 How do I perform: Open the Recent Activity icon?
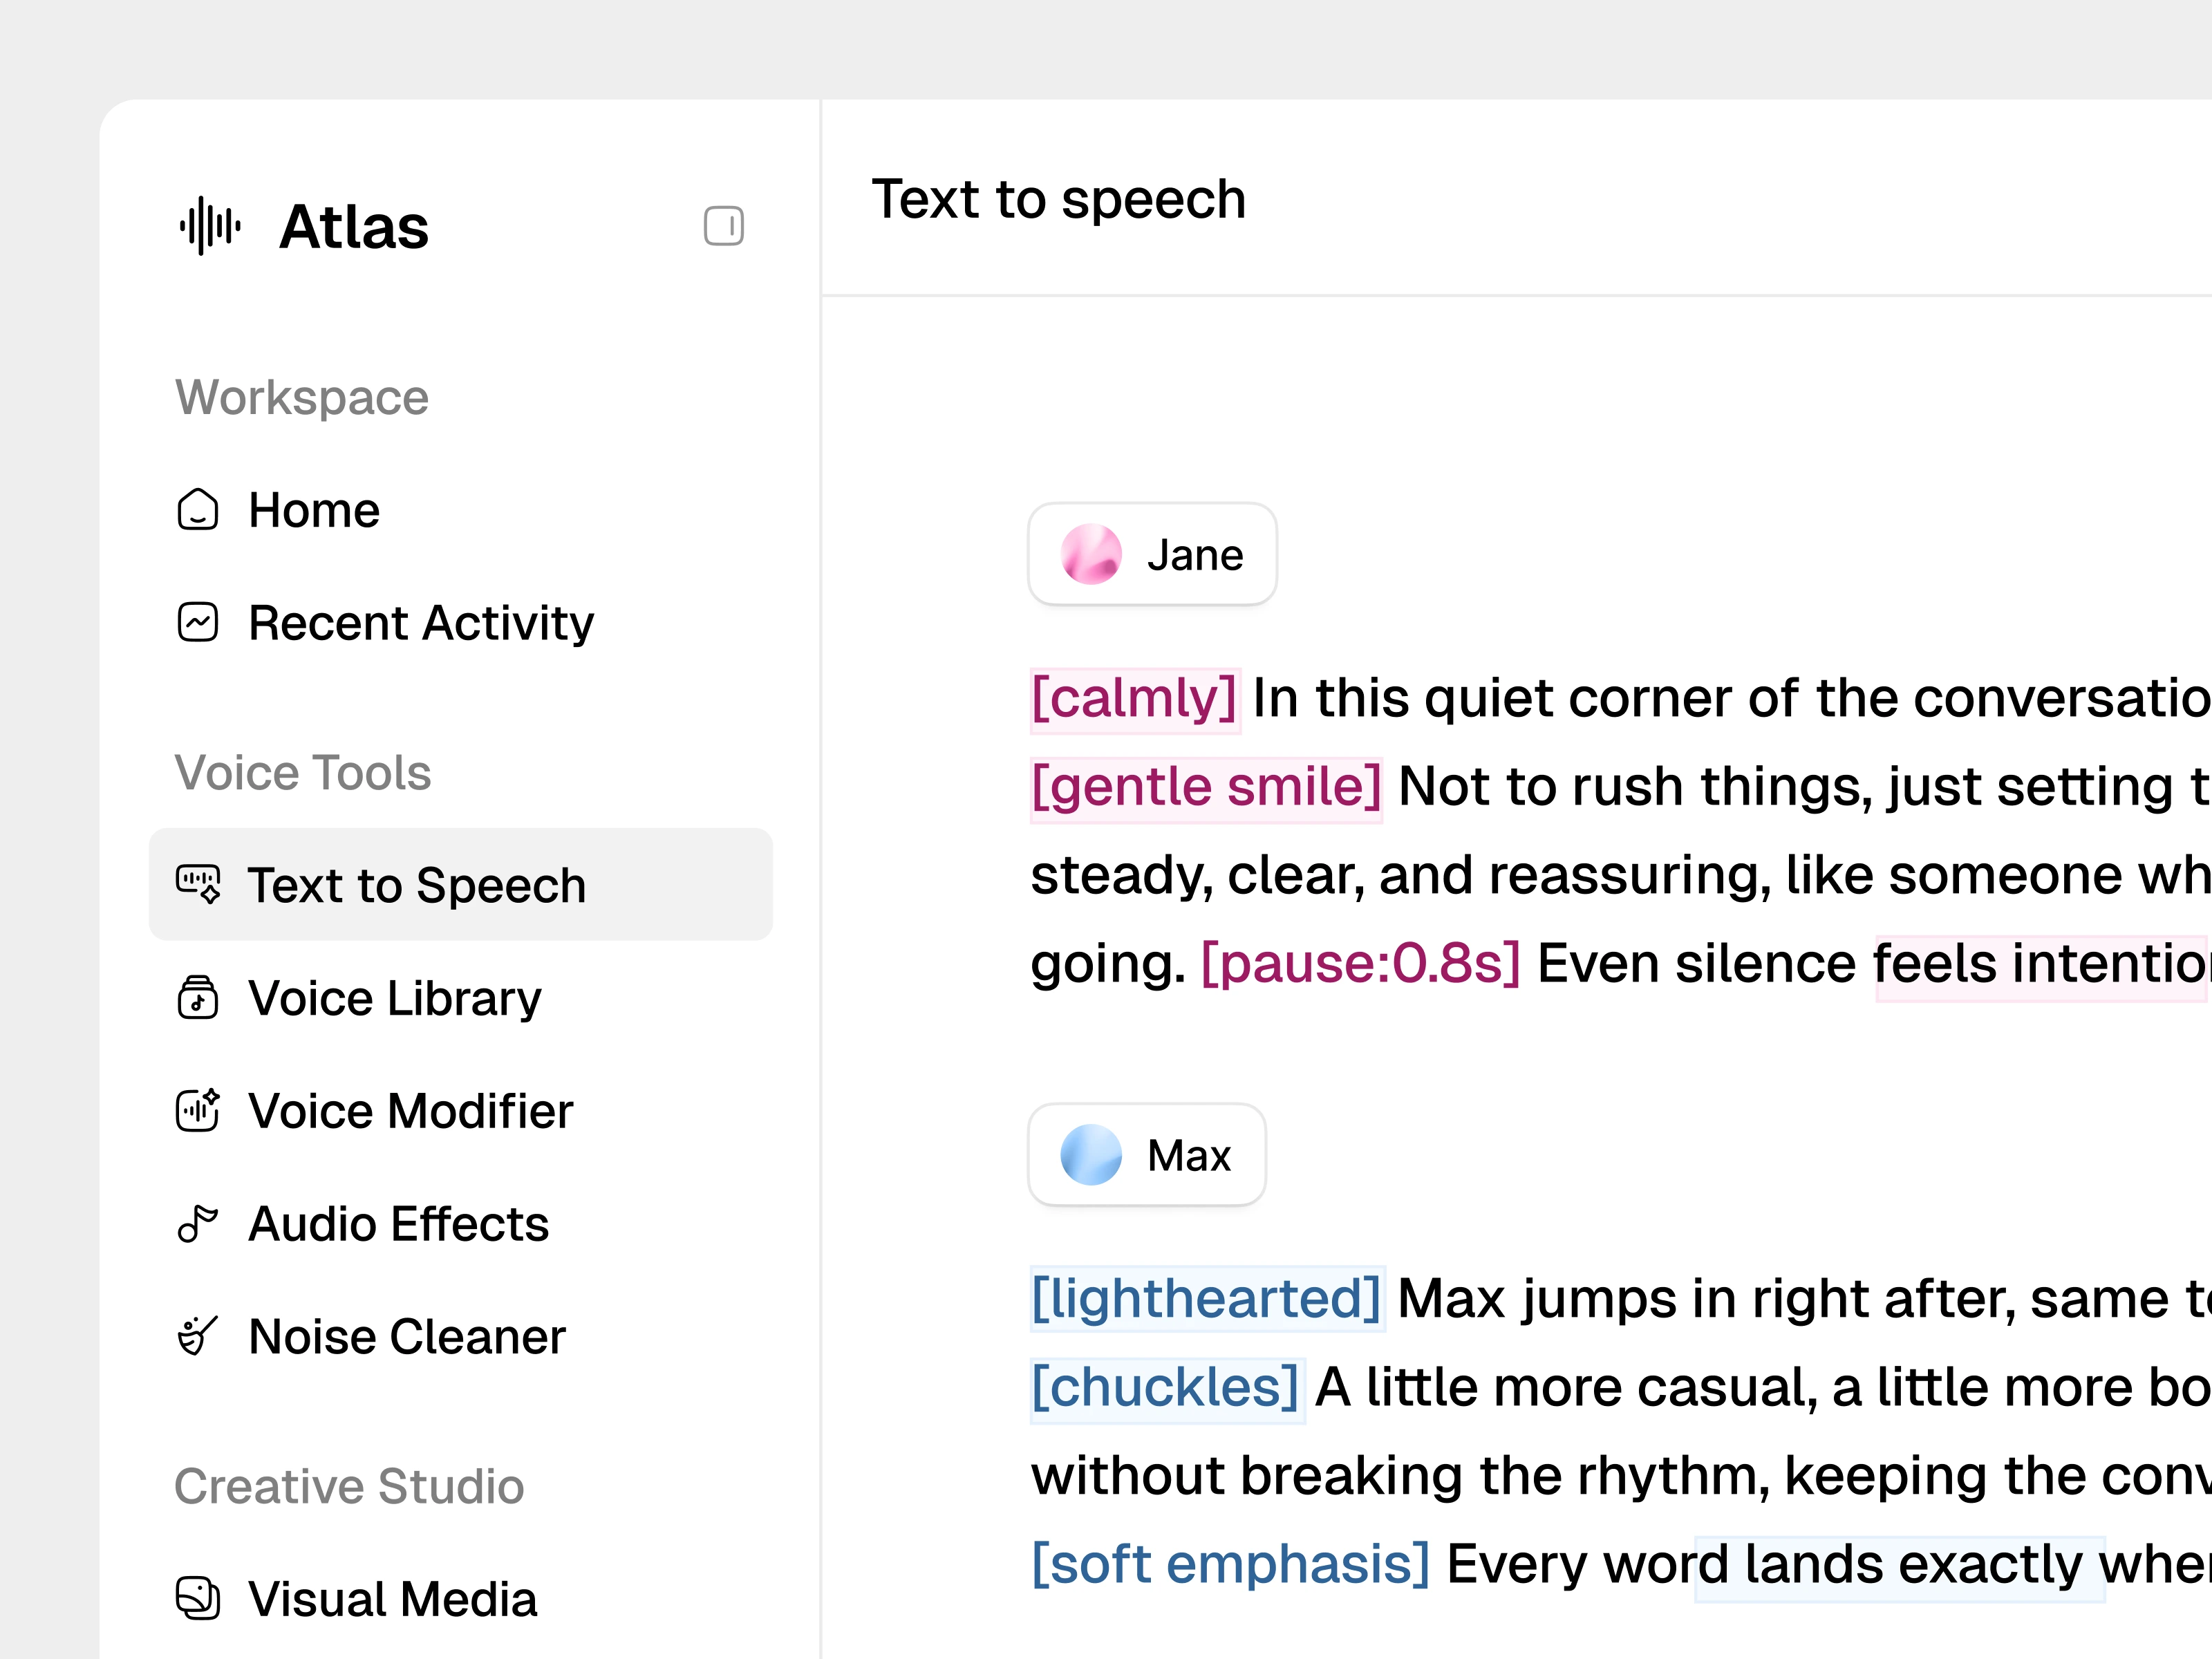198,622
